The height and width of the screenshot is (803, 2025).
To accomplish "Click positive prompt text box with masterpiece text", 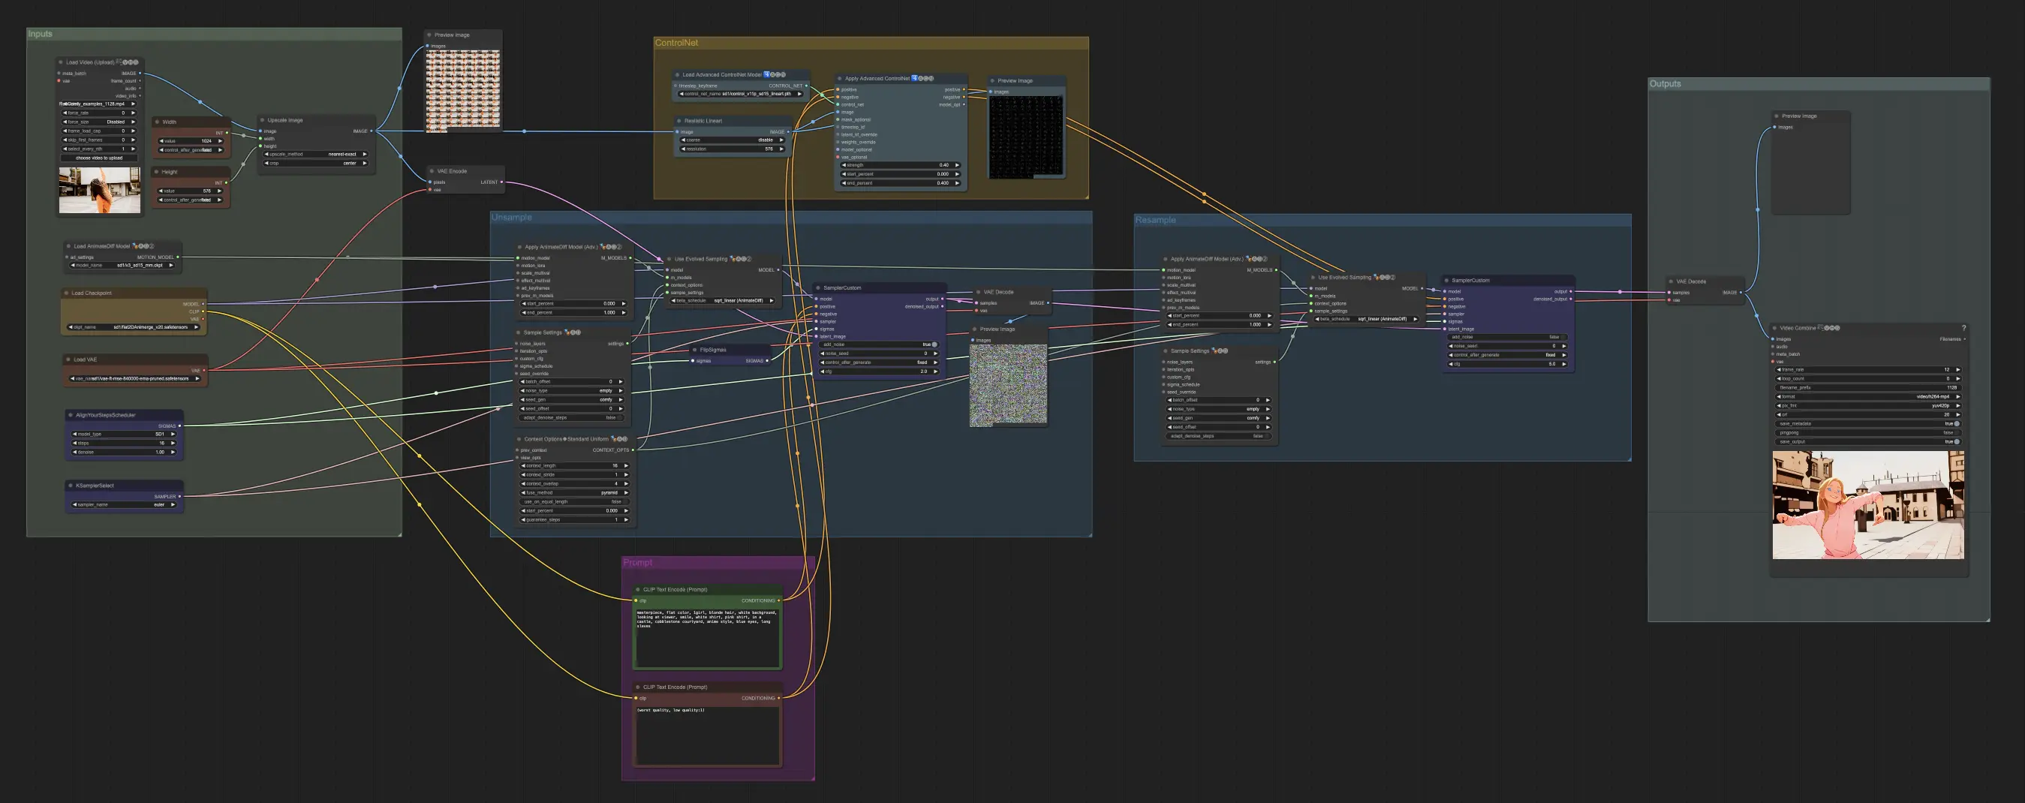I will pos(707,637).
